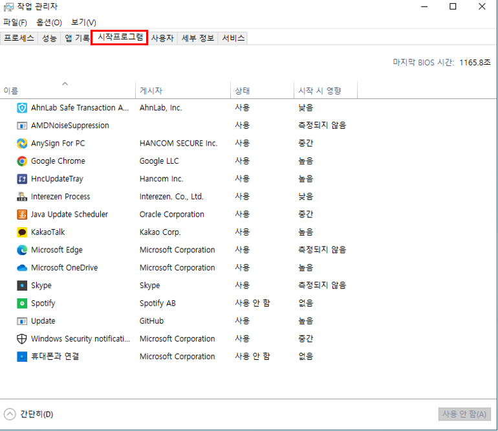Click the HANCOM SECURE Inc. publisher cell

[x=179, y=144]
